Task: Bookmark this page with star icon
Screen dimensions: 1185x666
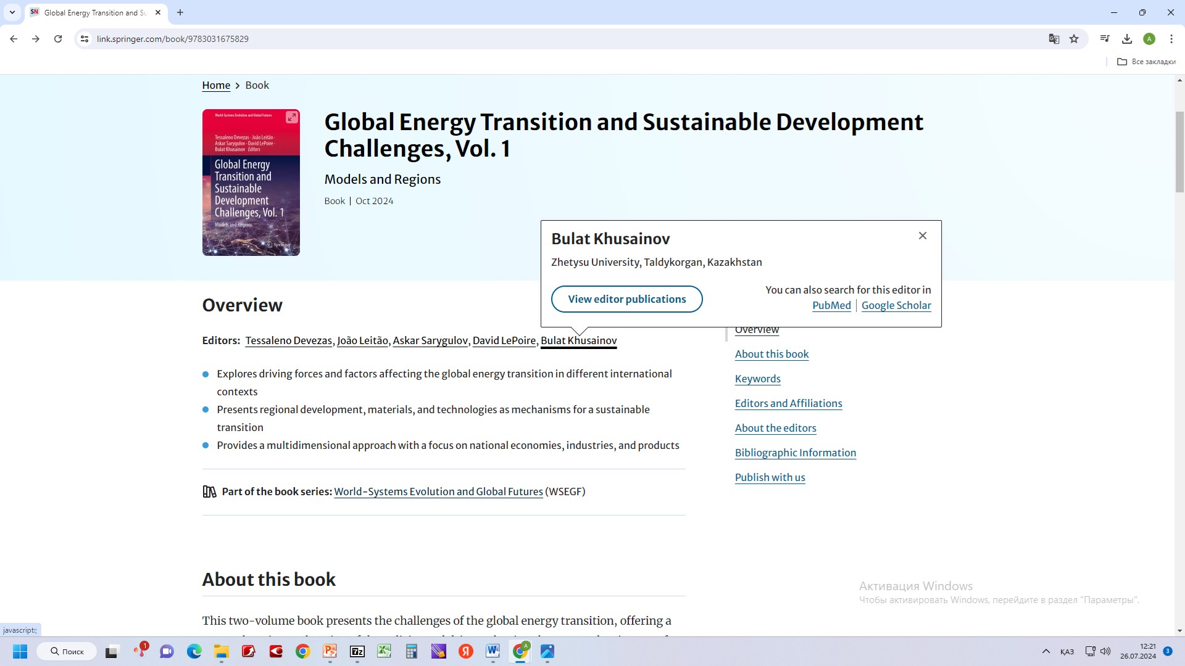Action: click(1074, 39)
